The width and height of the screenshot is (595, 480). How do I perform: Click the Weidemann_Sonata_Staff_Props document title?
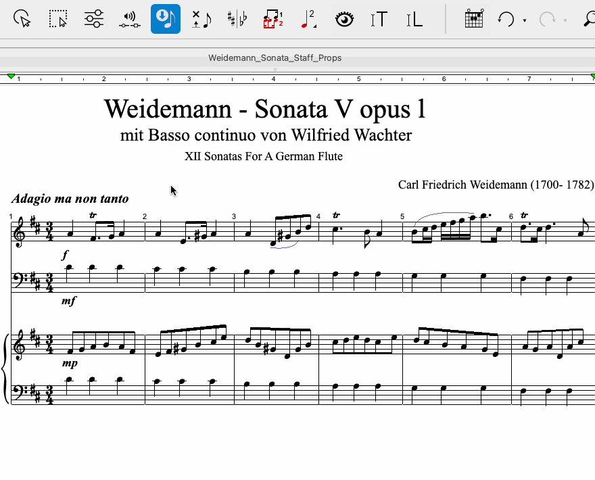coord(275,58)
